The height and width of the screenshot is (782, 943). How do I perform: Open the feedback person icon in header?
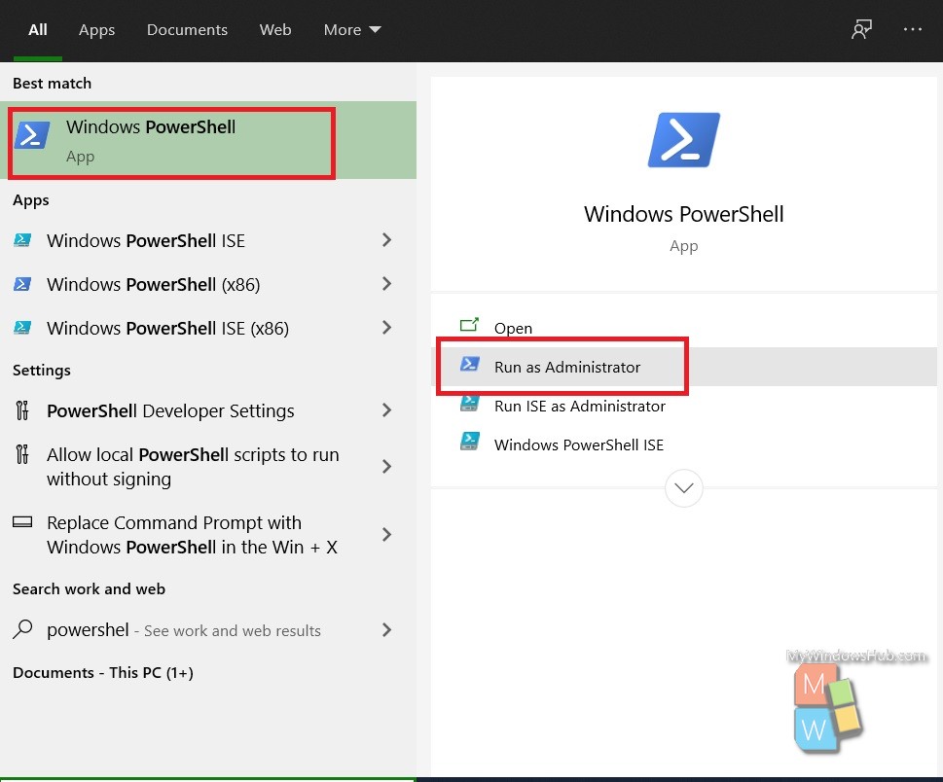pyautogui.click(x=862, y=29)
